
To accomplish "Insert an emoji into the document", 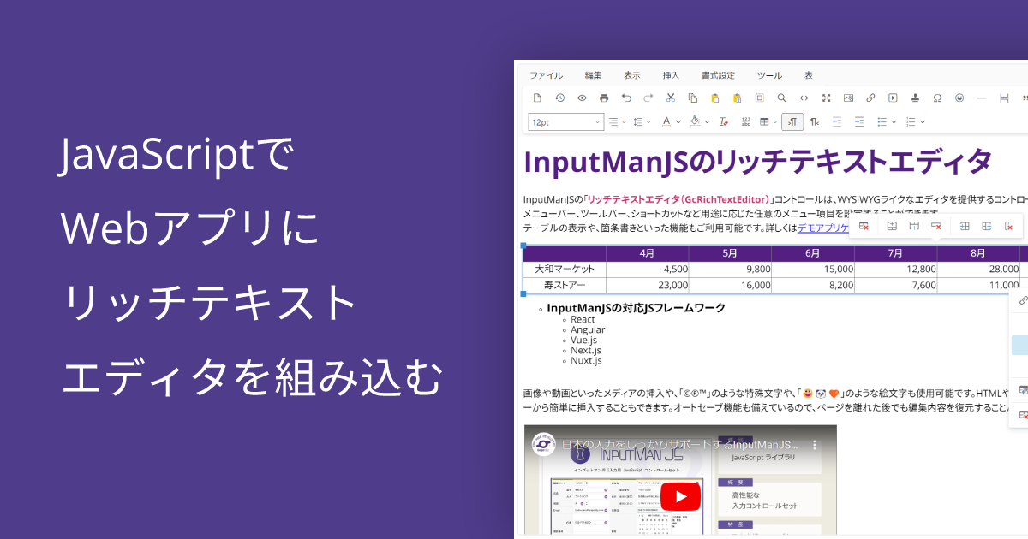I will pos(960,98).
